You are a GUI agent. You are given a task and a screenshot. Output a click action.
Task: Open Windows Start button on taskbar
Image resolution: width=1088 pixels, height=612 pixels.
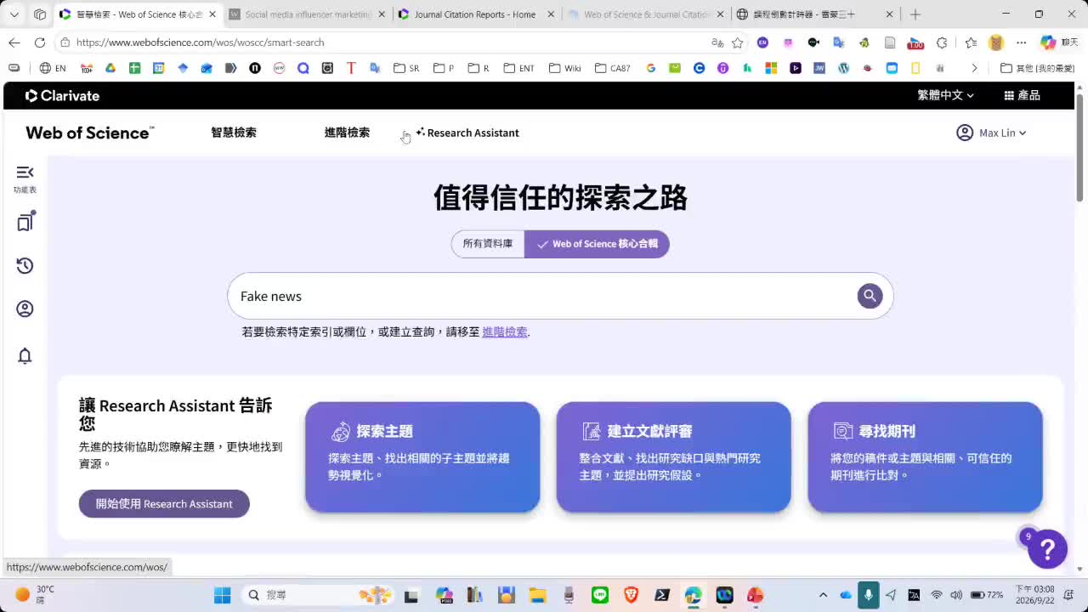click(222, 595)
